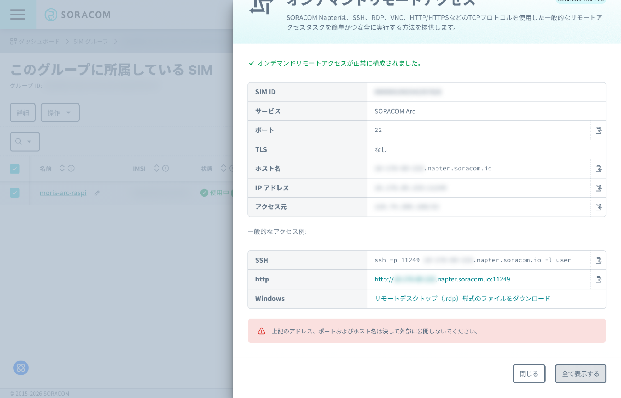Copy the アクセス元 source address
The image size is (621, 398).
pyautogui.click(x=598, y=207)
